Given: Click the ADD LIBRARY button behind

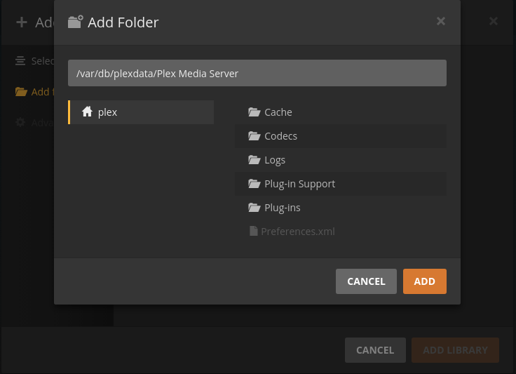Looking at the screenshot, I should click(455, 350).
